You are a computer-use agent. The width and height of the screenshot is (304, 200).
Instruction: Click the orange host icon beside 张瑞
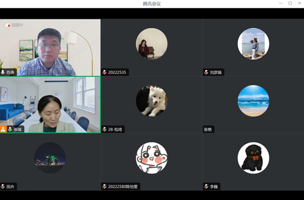(3, 129)
